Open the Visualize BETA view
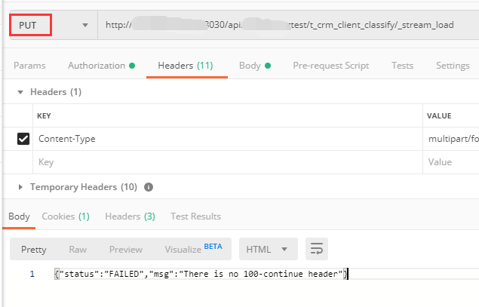 click(193, 249)
